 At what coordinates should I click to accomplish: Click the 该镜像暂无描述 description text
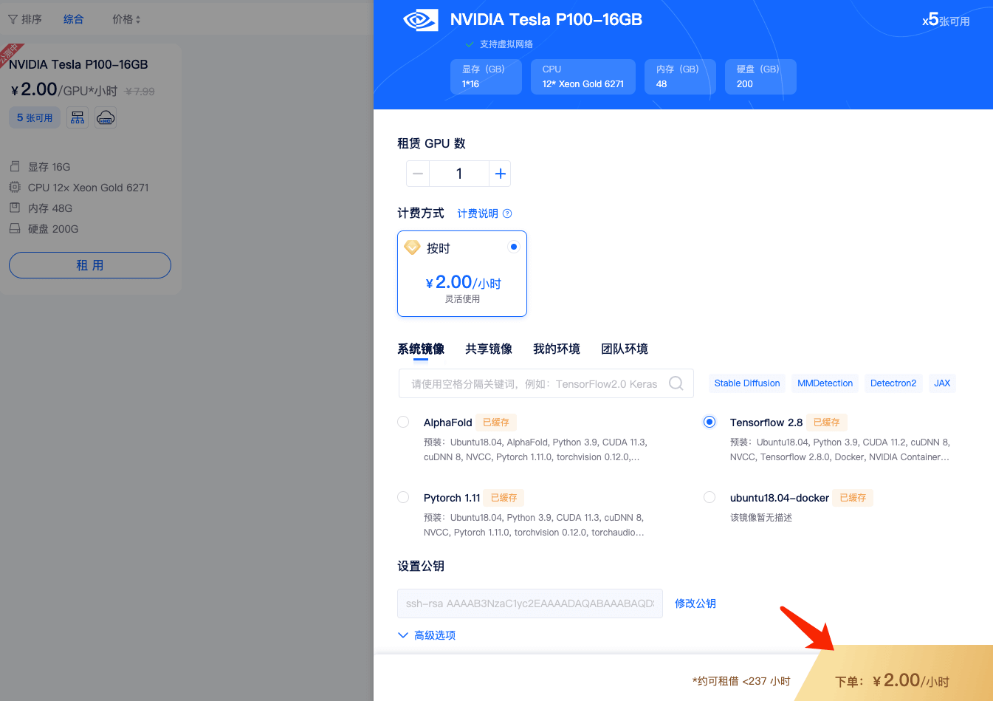[761, 518]
